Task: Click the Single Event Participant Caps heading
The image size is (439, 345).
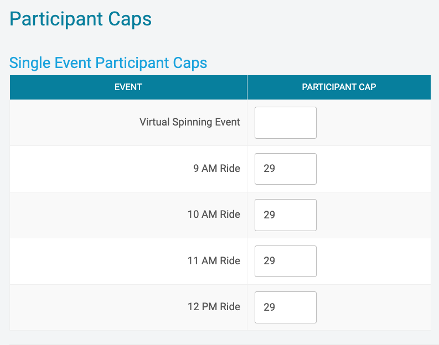Action: pyautogui.click(x=109, y=63)
